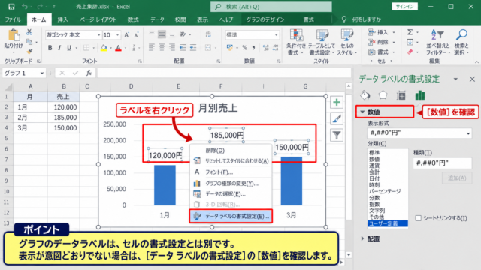Screen dimensions: 481x270
Task: Check the link to sheet checkbox
Action: 418,218
